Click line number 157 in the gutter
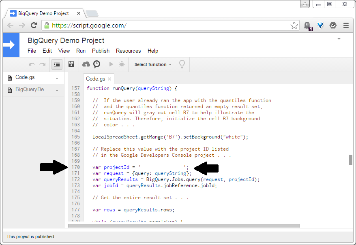The width and height of the screenshot is (356, 245). (75, 88)
